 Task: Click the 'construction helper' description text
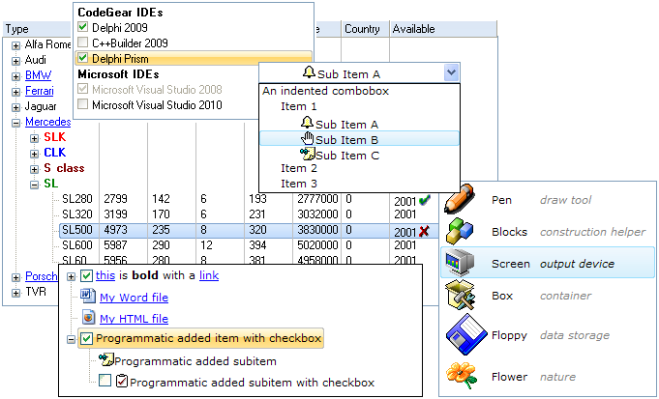592,232
